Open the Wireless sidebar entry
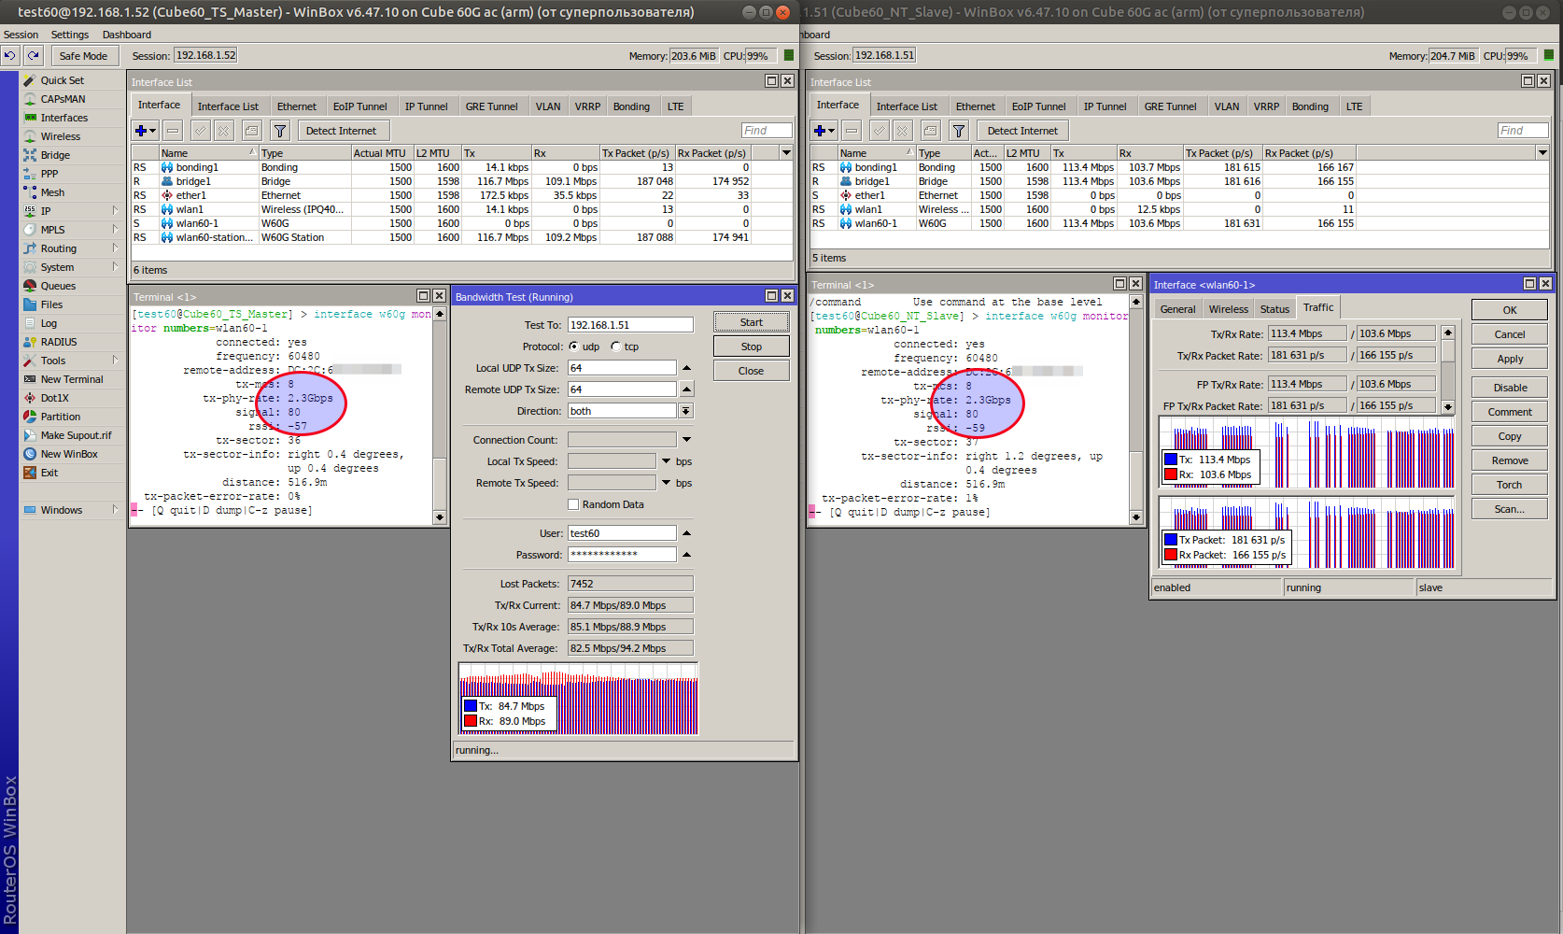Screen dimensions: 1563x934 tap(60, 136)
